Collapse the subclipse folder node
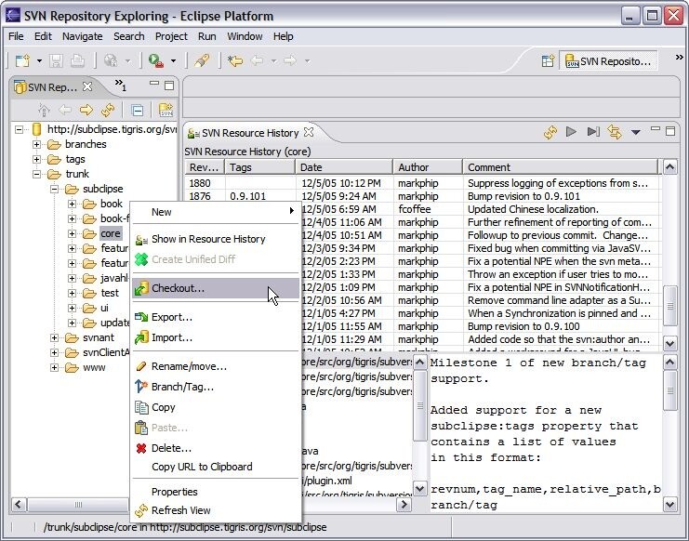689x541 pixels. pyautogui.click(x=54, y=189)
